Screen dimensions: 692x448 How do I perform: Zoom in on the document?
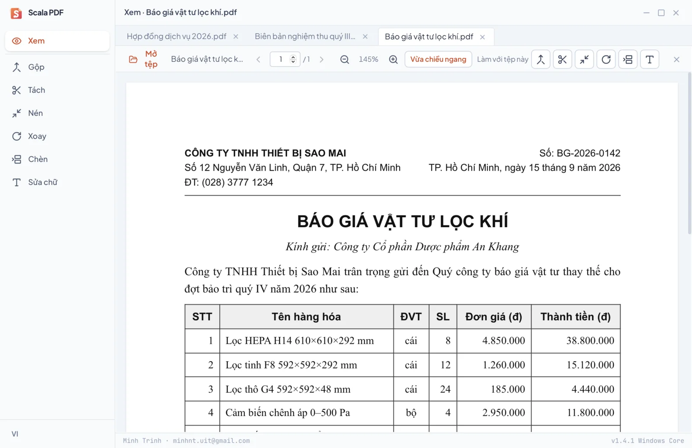coord(393,60)
